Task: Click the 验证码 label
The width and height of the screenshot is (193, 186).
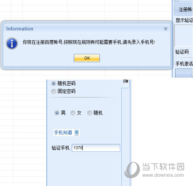Action: [182, 52]
